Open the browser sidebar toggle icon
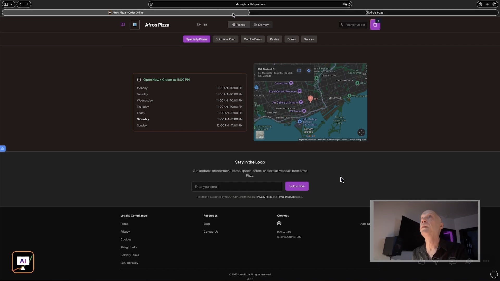500x281 pixels. [6, 4]
